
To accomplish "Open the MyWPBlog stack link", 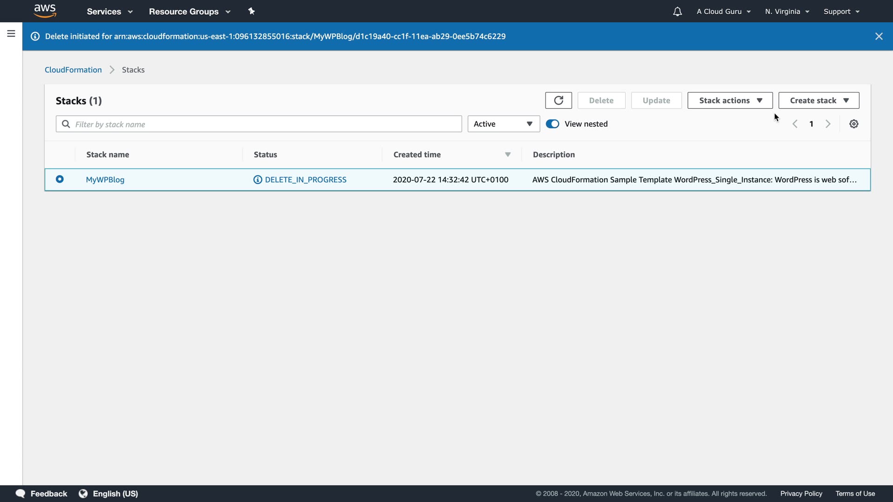I will 105,180.
